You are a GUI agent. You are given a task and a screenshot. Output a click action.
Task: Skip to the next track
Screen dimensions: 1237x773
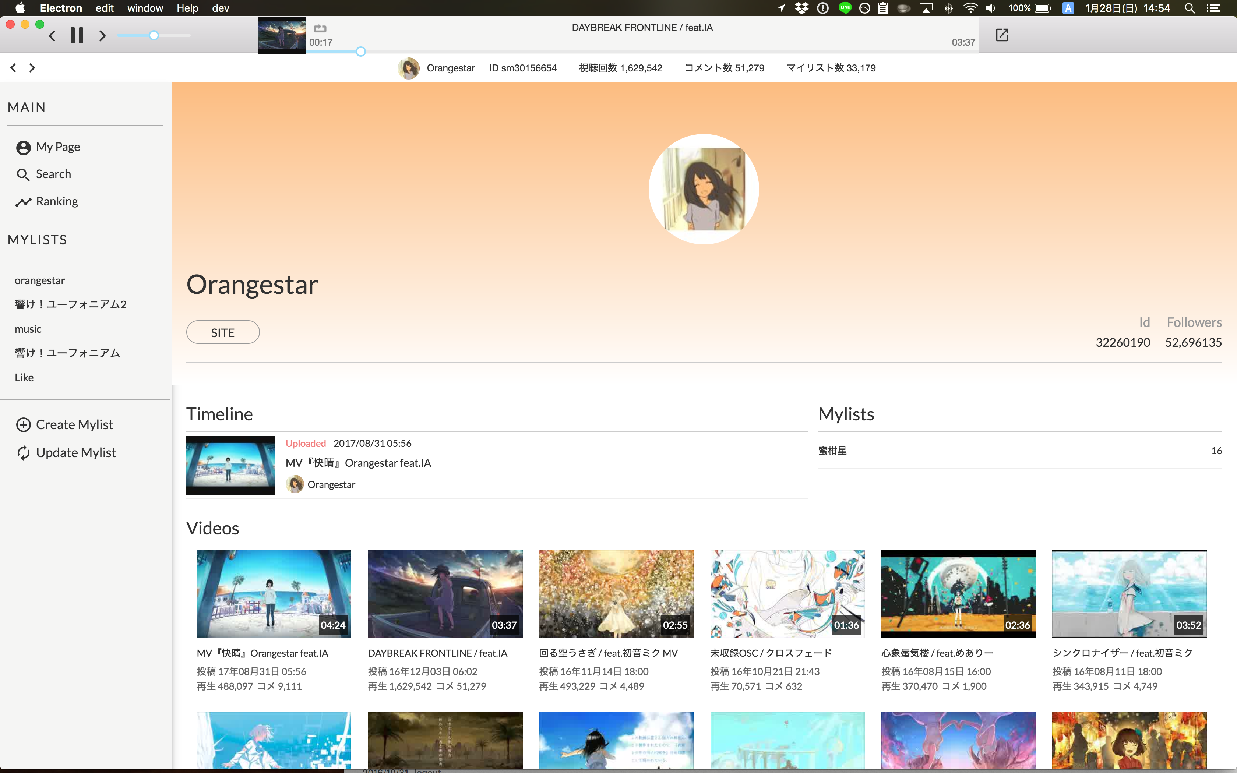click(x=102, y=35)
